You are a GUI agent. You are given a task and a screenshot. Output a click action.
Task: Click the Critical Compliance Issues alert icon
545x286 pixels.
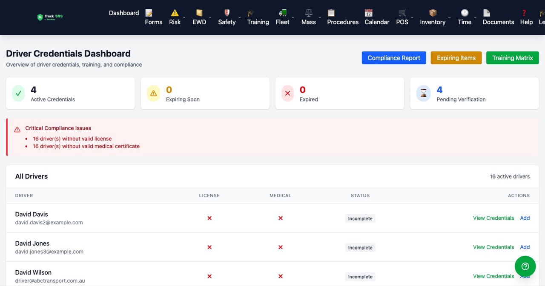click(17, 129)
